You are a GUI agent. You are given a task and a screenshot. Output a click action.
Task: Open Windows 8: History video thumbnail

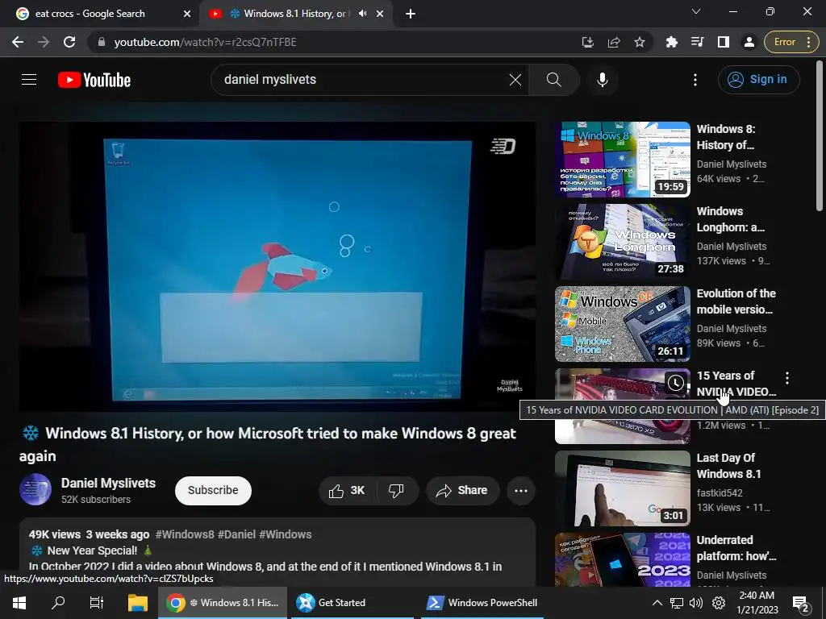point(623,160)
